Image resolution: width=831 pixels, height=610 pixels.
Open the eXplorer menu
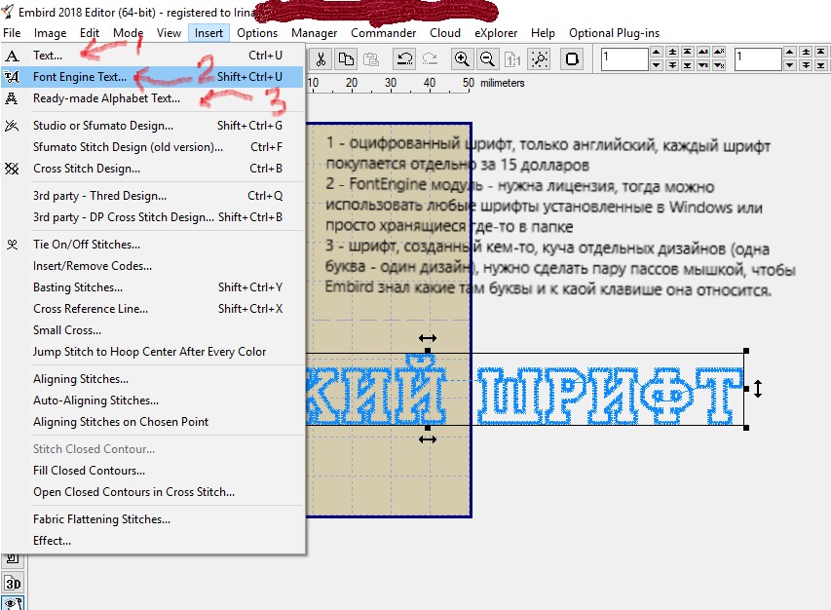(x=496, y=33)
